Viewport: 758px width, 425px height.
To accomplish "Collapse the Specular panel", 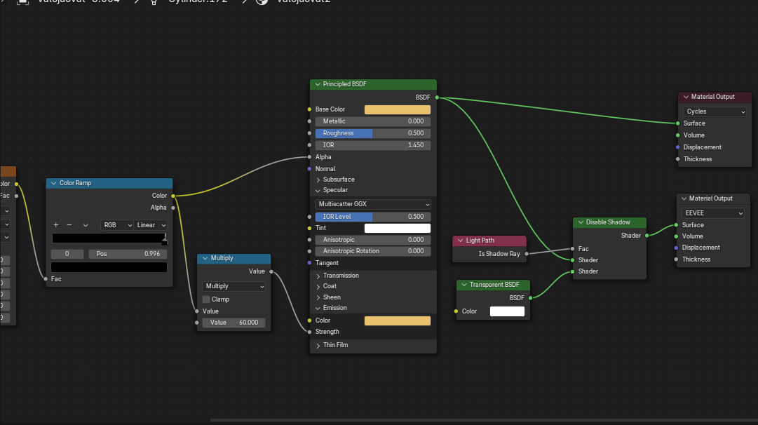I will (x=318, y=191).
